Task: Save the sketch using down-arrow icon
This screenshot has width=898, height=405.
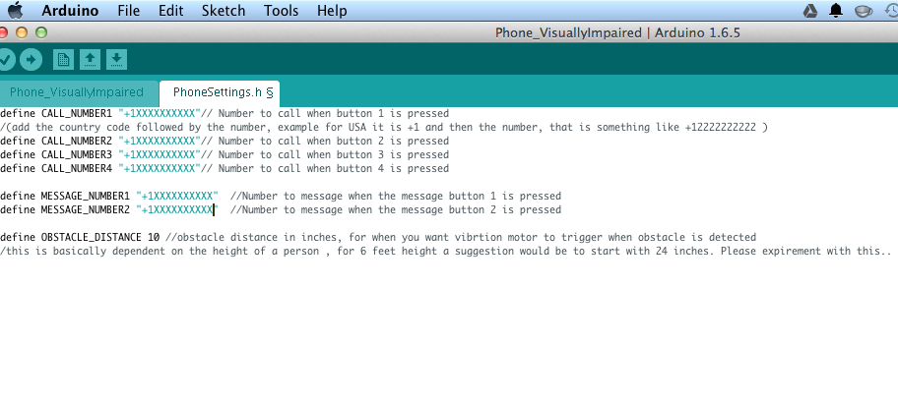Action: coord(116,60)
